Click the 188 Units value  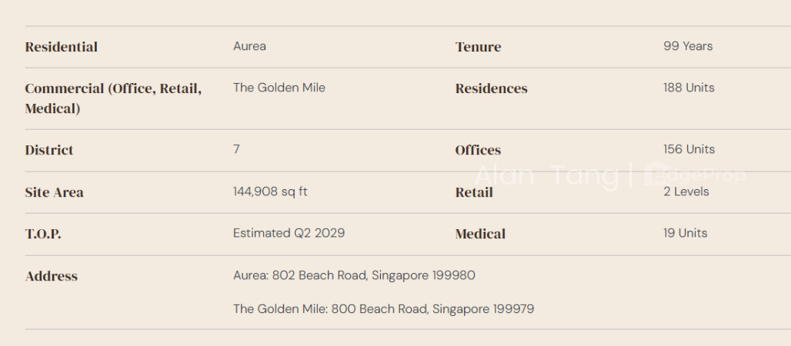point(689,88)
